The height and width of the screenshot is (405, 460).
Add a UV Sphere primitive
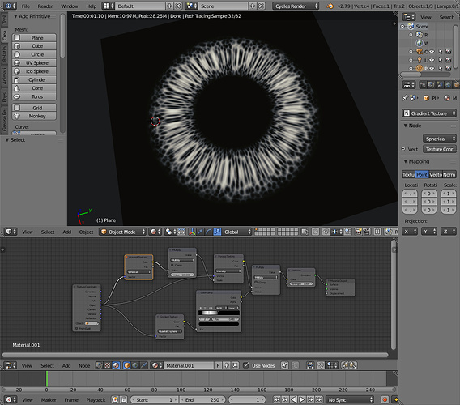(x=34, y=63)
